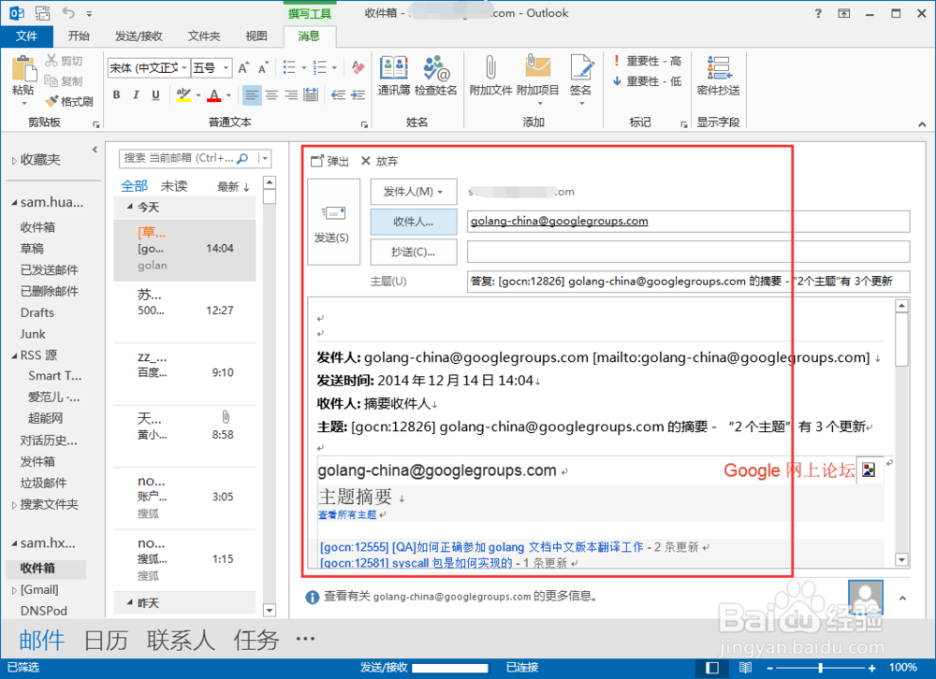Switch to the 视图 (View) tab
Viewport: 936px width, 679px height.
point(256,36)
